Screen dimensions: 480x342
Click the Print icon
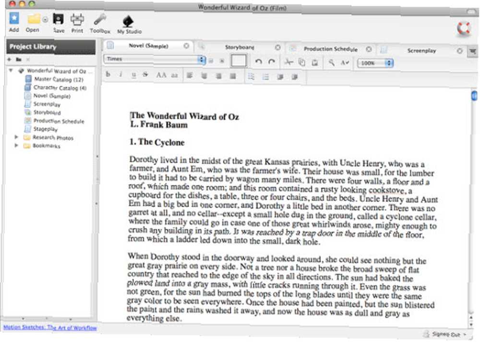tap(77, 20)
